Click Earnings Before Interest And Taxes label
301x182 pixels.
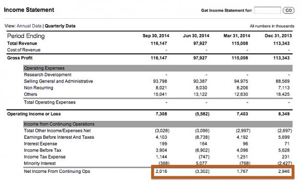(59, 137)
